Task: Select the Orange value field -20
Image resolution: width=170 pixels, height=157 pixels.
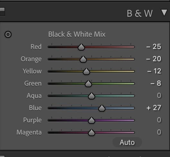Action: [x=154, y=59]
